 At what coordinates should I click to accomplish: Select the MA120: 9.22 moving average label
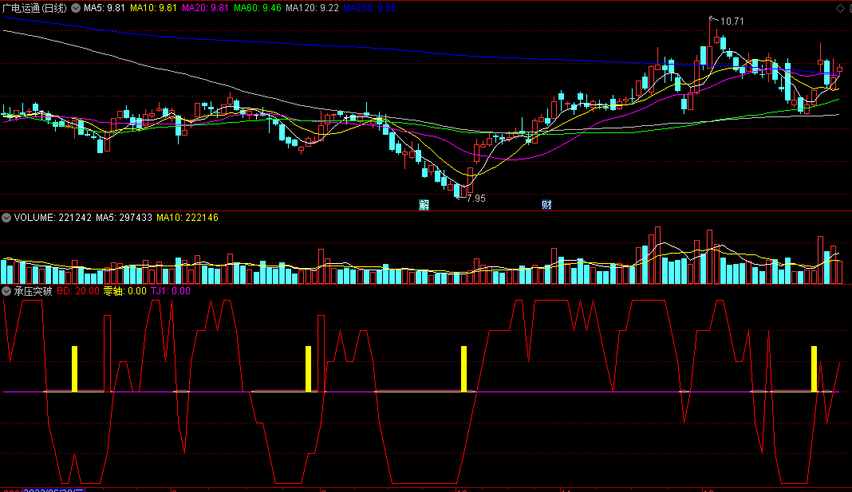coord(313,8)
